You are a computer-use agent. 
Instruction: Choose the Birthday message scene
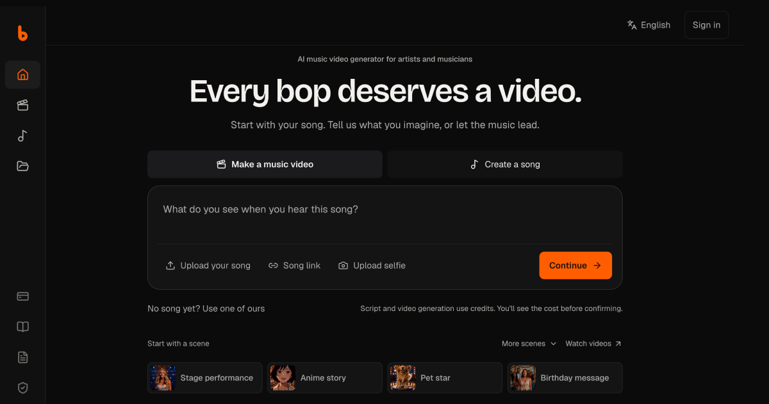(x=565, y=378)
